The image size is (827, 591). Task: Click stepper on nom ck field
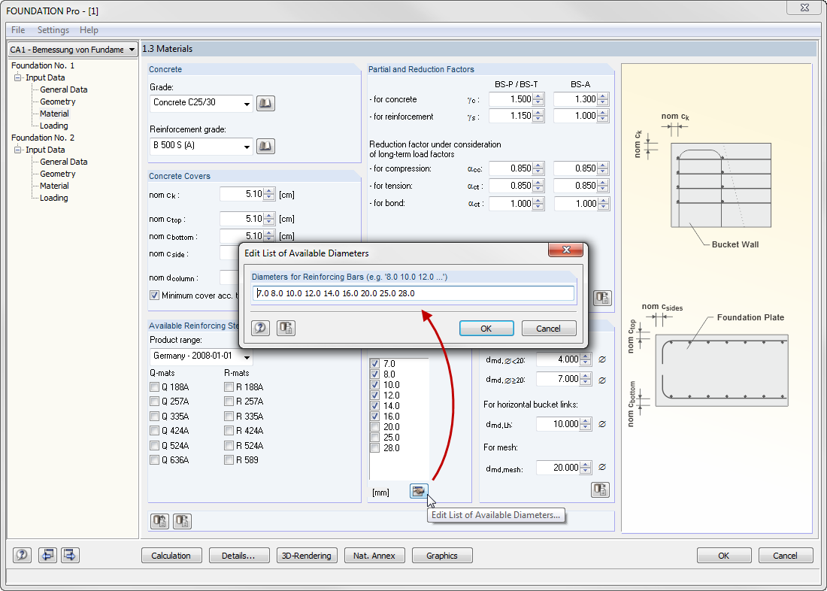click(x=269, y=195)
